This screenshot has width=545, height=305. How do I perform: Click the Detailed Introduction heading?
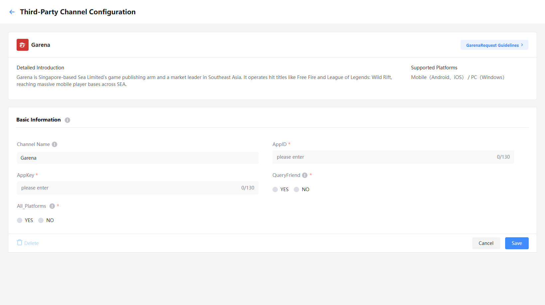point(40,68)
